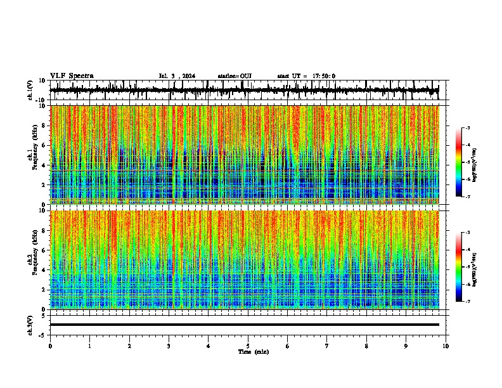Click time axis tick label "10"
Image resolution: width=502 pixels, height=388 pixels.
pos(446,346)
